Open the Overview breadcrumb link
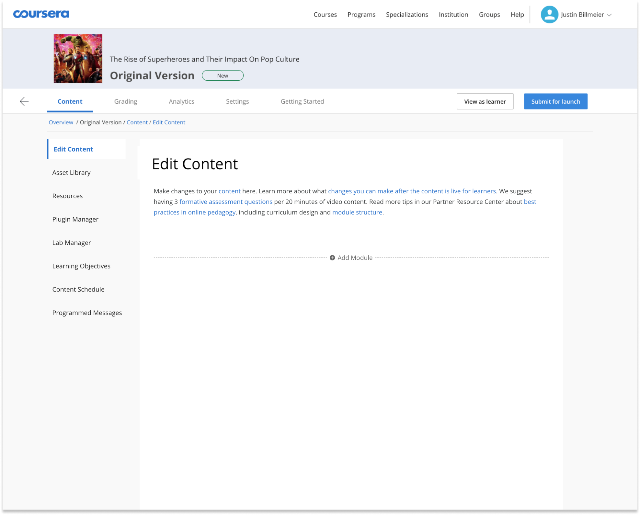 coord(61,122)
